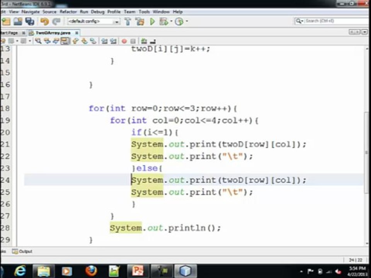Click in the Search (Ctrl+I) field
Viewport: 371px width, 278px height.
337,21
